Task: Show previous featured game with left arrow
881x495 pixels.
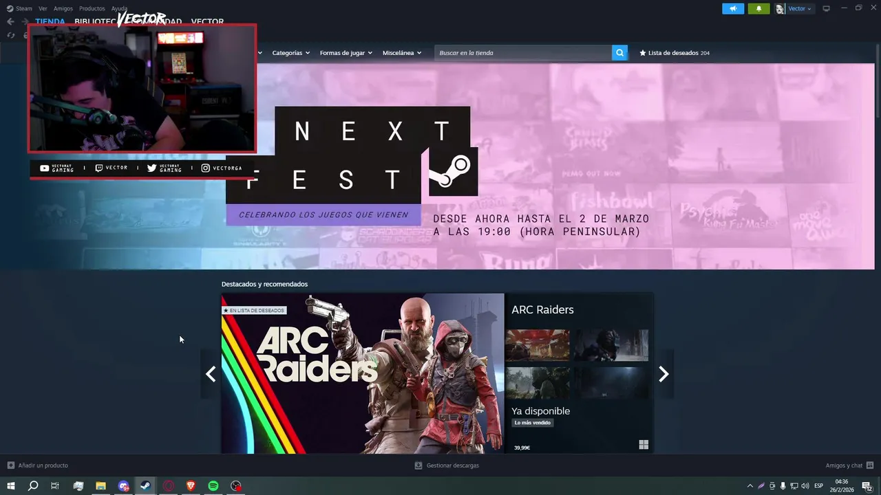Action: click(x=211, y=374)
